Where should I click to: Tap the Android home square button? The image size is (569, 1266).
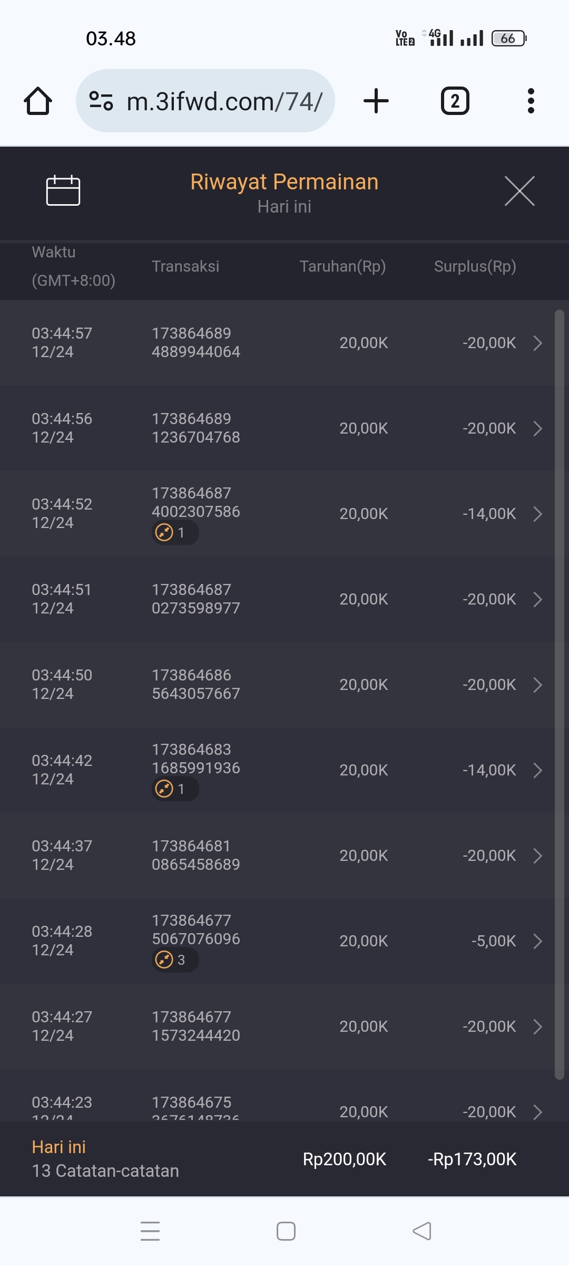point(286,1231)
